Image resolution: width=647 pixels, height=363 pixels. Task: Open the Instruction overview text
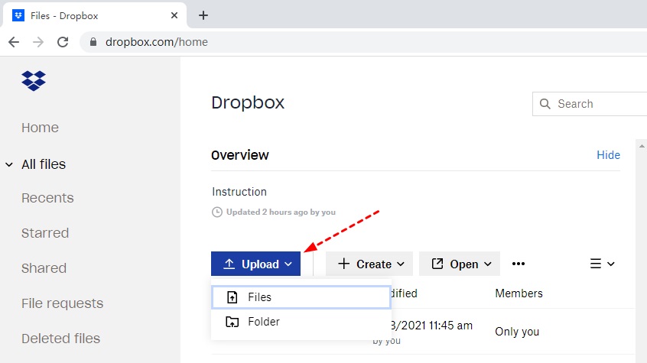(x=239, y=192)
